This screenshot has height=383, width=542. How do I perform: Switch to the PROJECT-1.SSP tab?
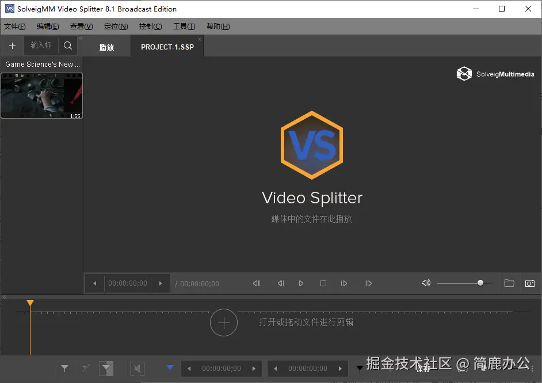click(167, 46)
